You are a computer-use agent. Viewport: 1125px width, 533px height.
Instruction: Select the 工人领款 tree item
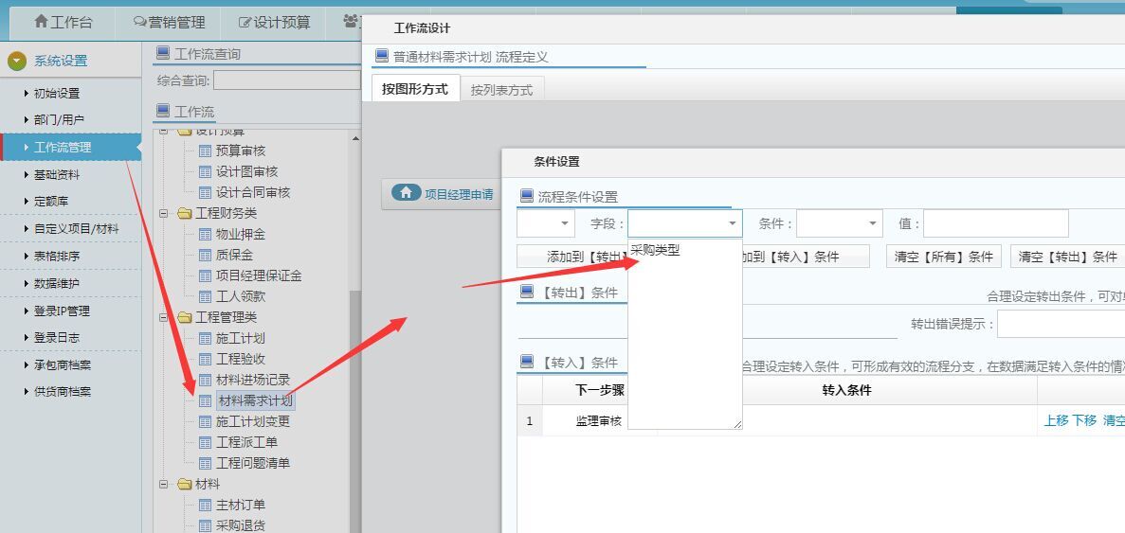241,296
